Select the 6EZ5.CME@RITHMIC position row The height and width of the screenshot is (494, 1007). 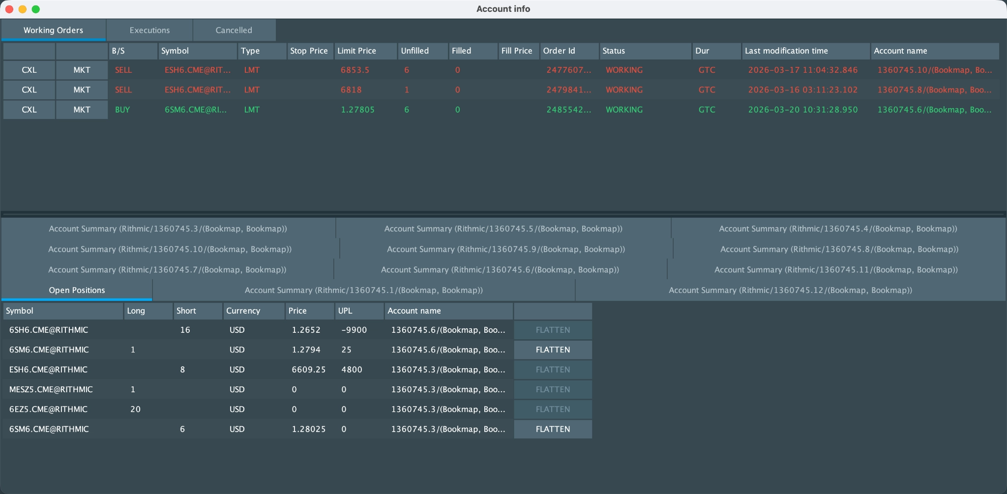point(197,409)
